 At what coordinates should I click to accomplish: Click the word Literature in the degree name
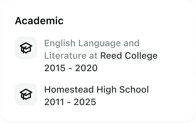click(x=65, y=55)
